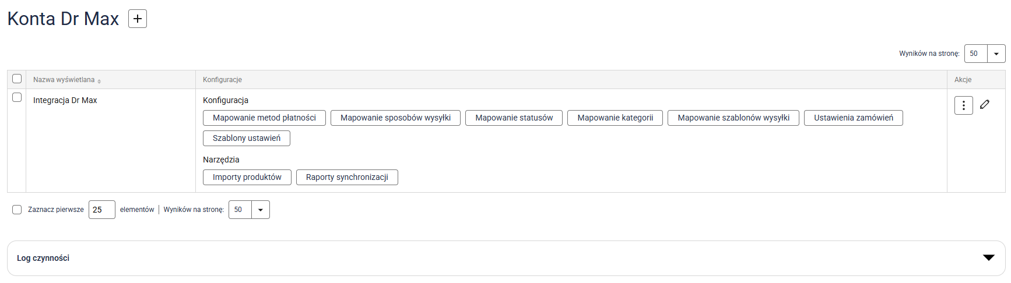Check the Integracja Dr Max row checkbox
Image resolution: width=1011 pixels, height=283 pixels.
(17, 97)
